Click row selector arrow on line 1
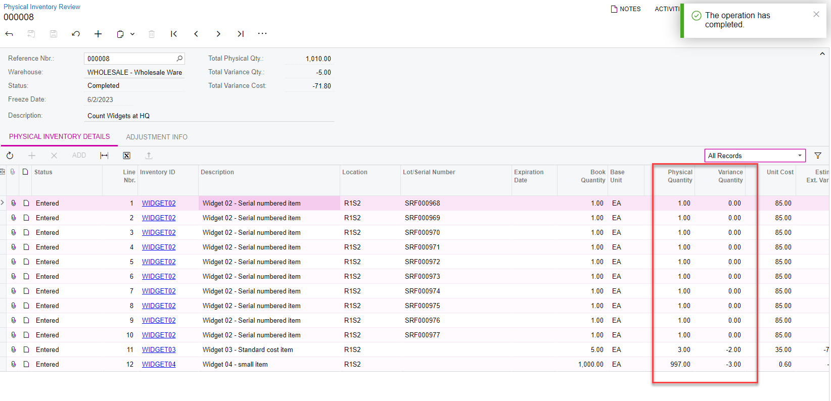 click(3, 203)
